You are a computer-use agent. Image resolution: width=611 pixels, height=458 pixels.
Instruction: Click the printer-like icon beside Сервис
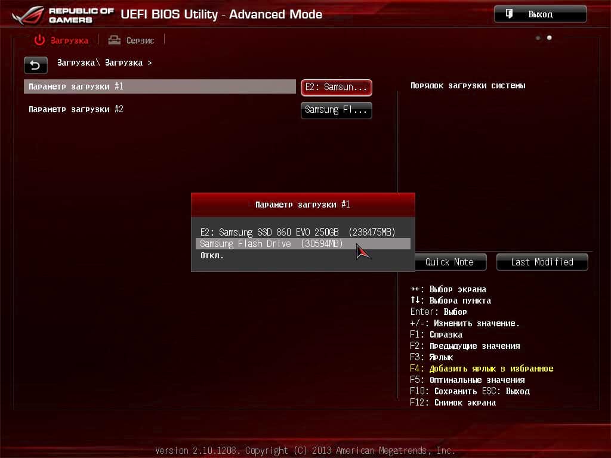click(x=114, y=40)
